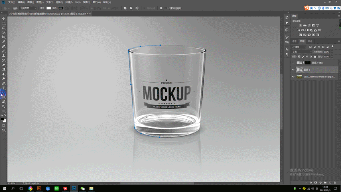
Task: Open the 文件 menu
Action: [x=12, y=2]
